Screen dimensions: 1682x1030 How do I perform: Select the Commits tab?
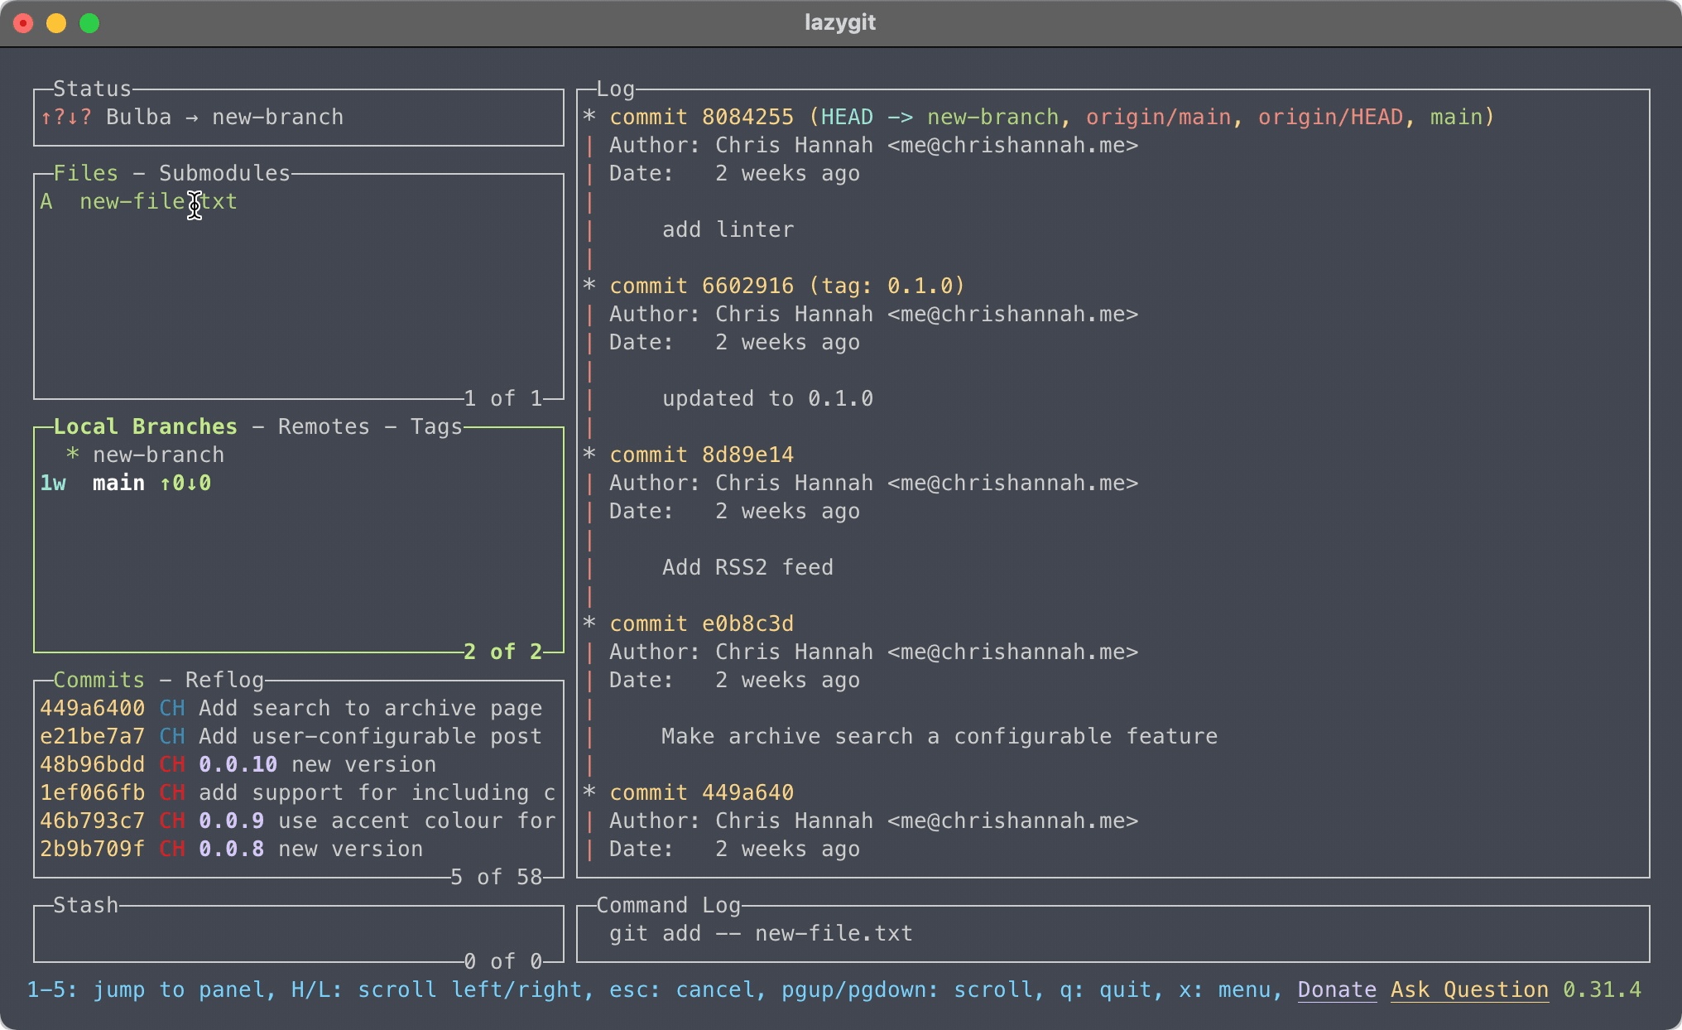tap(99, 680)
